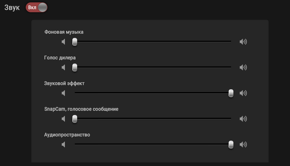Click the mute speaker icon for SnapCam voice message

point(63,119)
